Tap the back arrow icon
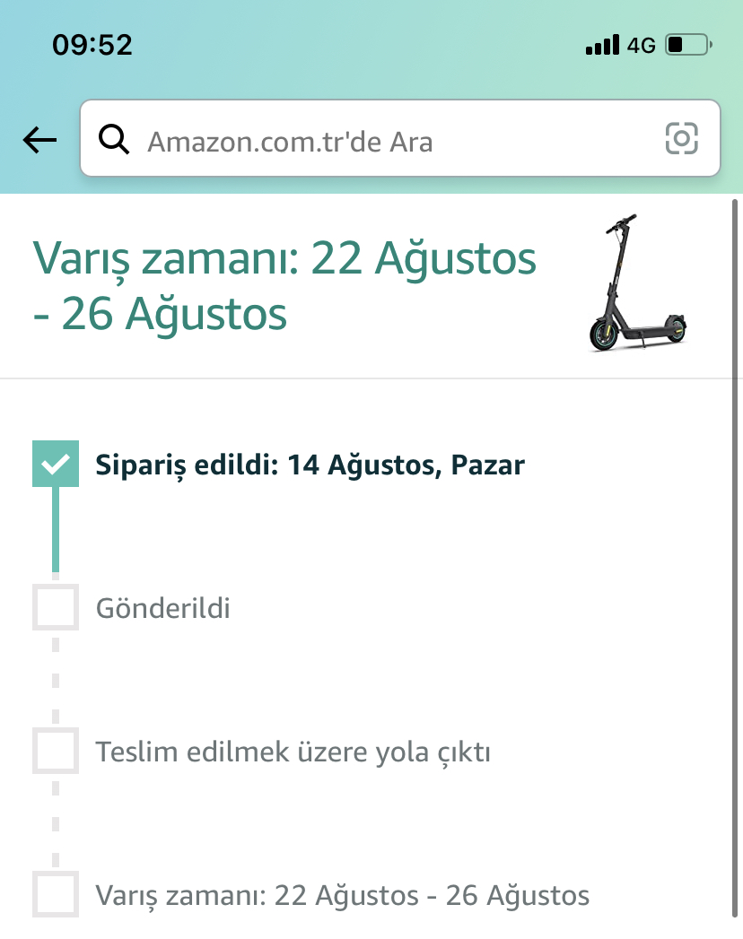The image size is (743, 939). pos(39,139)
